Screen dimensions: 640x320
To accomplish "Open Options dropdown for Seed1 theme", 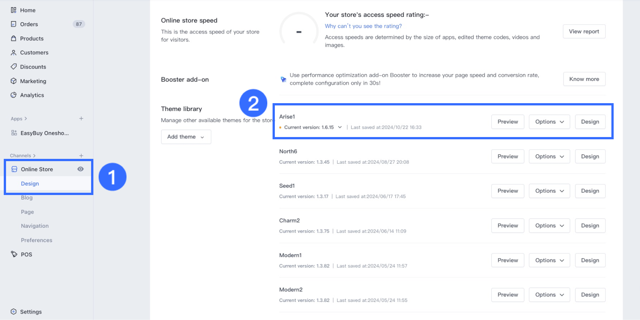I will (x=549, y=191).
